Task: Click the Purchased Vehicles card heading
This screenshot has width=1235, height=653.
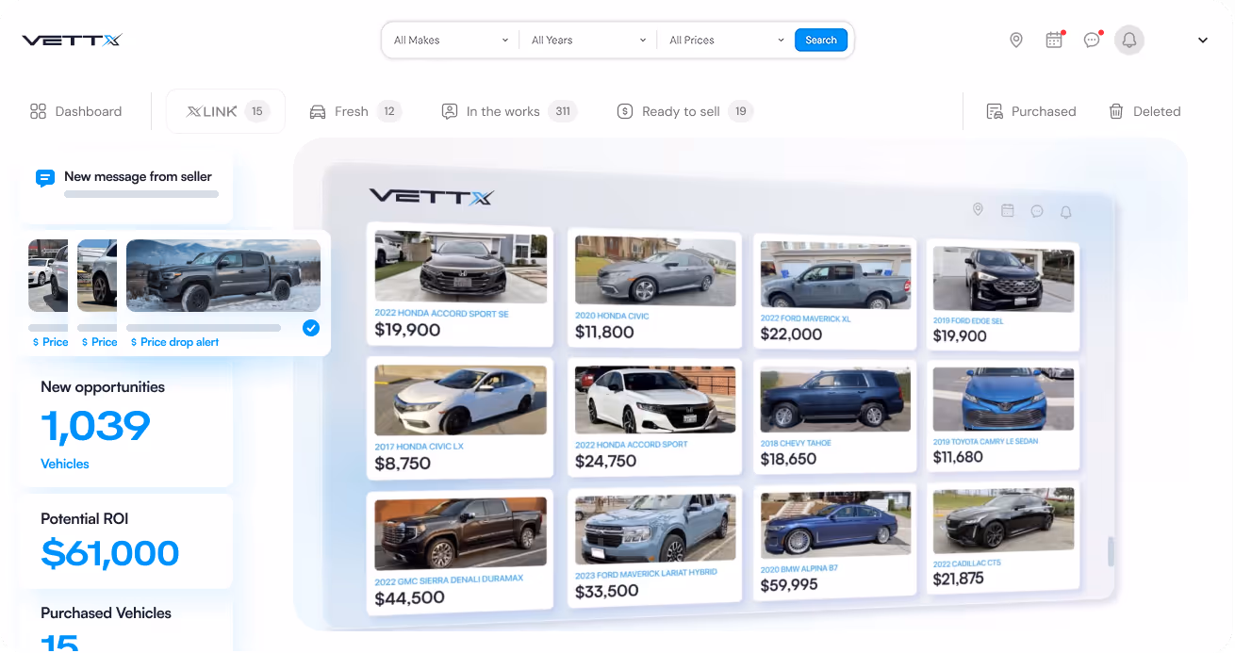Action: point(106,612)
